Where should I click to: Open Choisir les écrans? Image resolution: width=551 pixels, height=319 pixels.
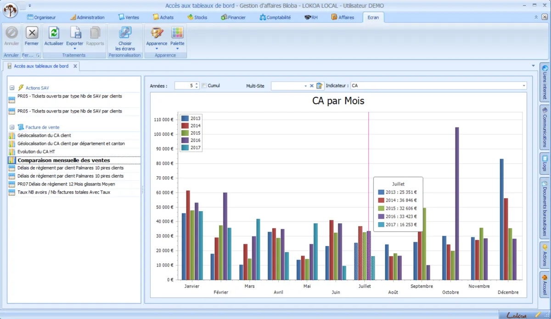tap(125, 38)
